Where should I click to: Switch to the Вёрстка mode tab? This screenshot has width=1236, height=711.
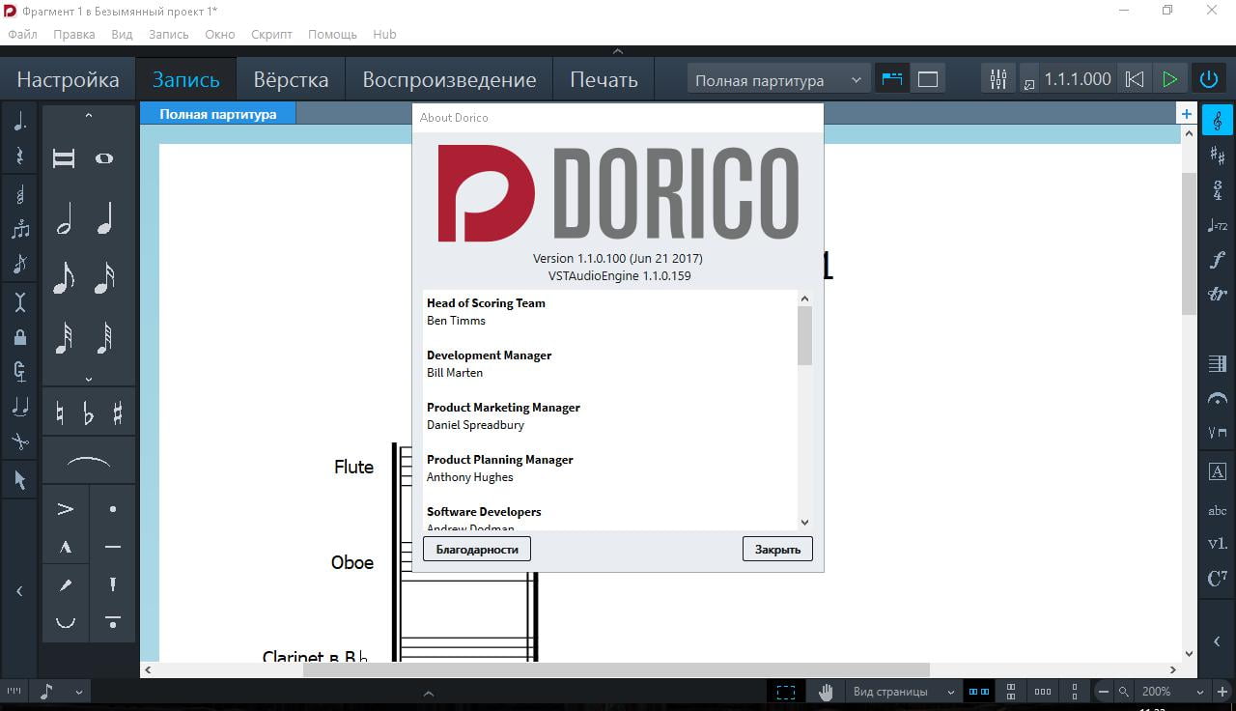coord(291,79)
